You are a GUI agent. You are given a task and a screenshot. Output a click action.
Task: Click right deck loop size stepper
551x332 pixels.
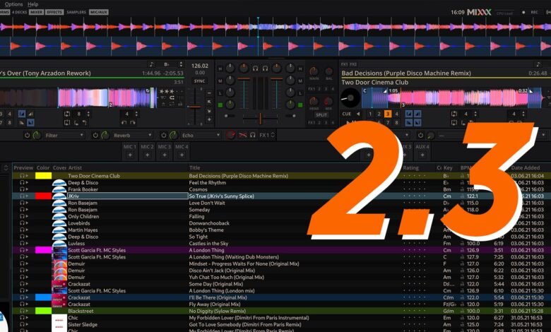point(475,114)
